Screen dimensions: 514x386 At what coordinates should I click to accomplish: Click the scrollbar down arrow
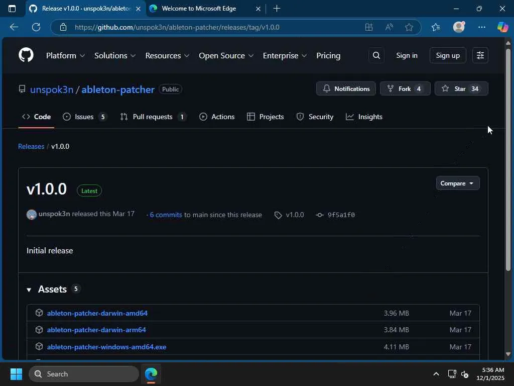508,354
